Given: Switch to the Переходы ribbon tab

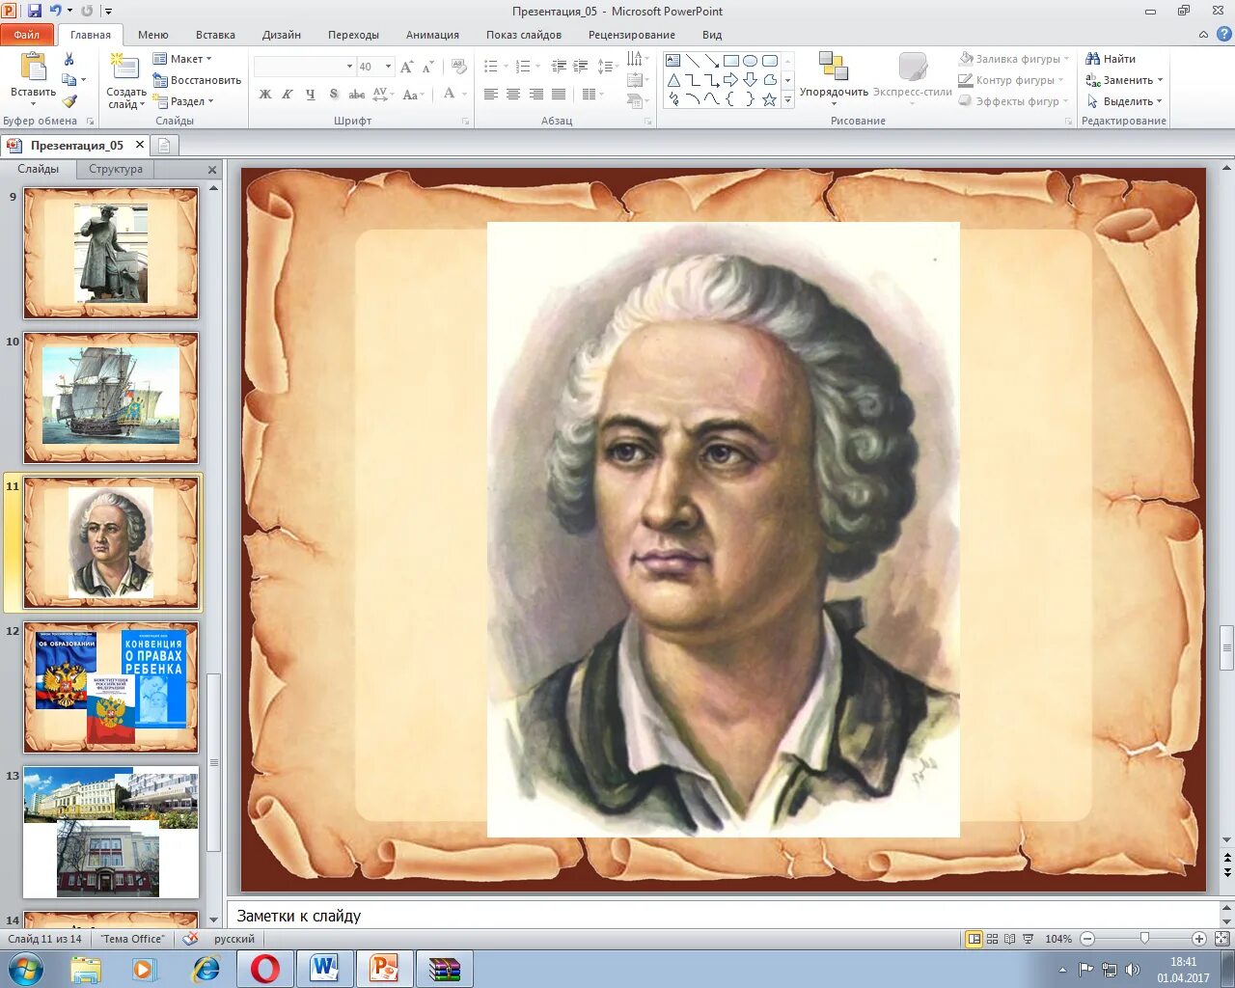Looking at the screenshot, I should 353,35.
